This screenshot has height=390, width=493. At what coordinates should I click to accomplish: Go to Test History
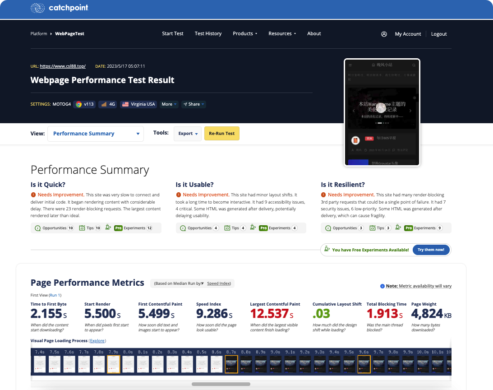[208, 33]
